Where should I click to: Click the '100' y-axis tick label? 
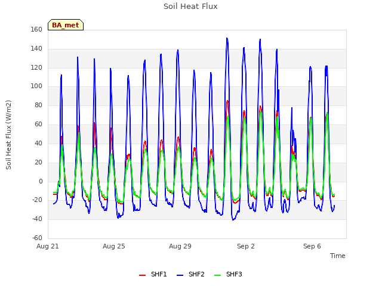[36, 86]
